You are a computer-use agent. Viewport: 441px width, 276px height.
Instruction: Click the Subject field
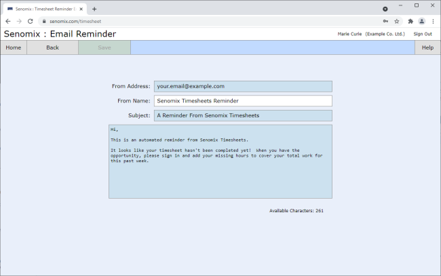[x=243, y=115]
